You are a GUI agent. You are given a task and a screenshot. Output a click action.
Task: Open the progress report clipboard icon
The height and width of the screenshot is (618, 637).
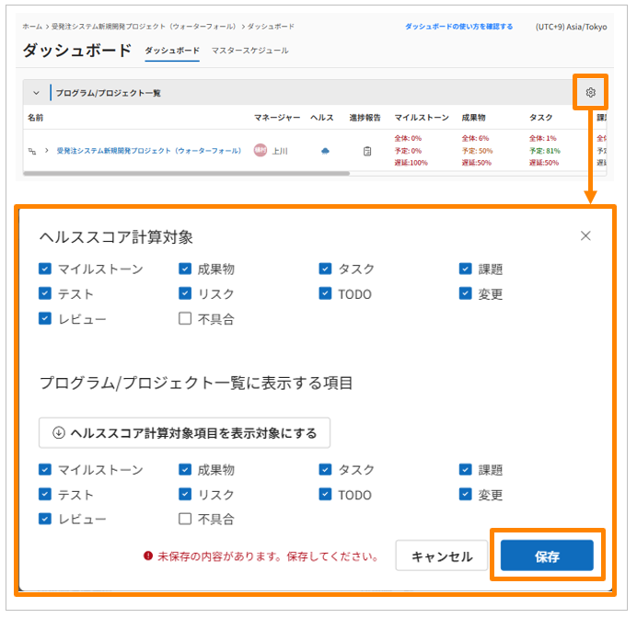[367, 151]
